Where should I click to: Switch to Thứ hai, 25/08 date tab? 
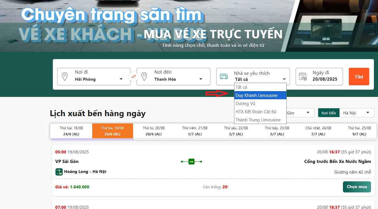[x=359, y=131]
